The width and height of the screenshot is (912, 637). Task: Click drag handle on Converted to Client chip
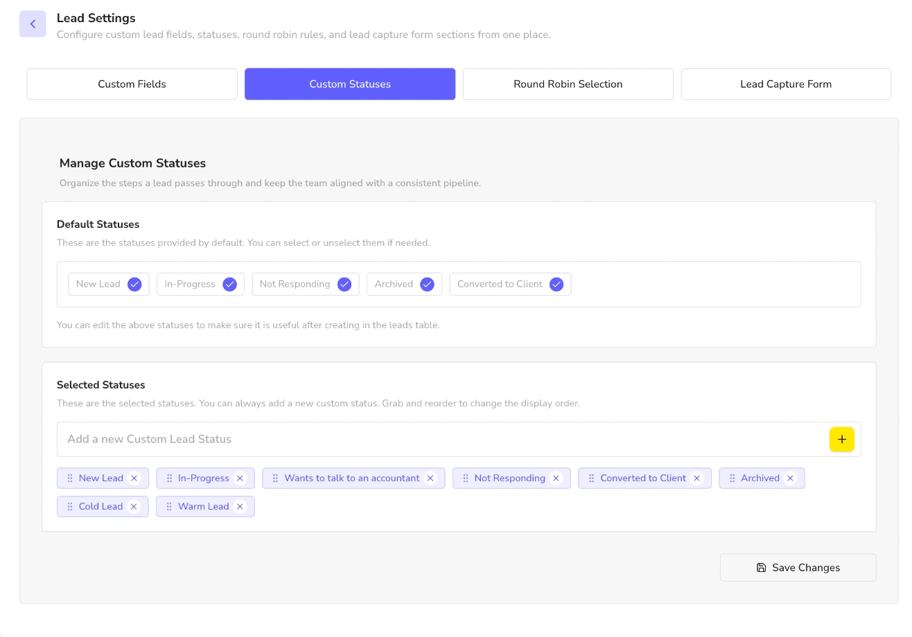click(591, 478)
